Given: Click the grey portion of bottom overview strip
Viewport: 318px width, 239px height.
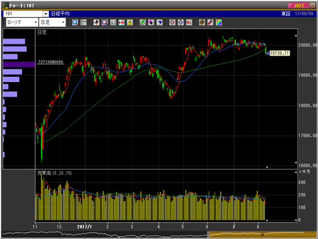Looking at the screenshot, I should pyautogui.click(x=105, y=234).
